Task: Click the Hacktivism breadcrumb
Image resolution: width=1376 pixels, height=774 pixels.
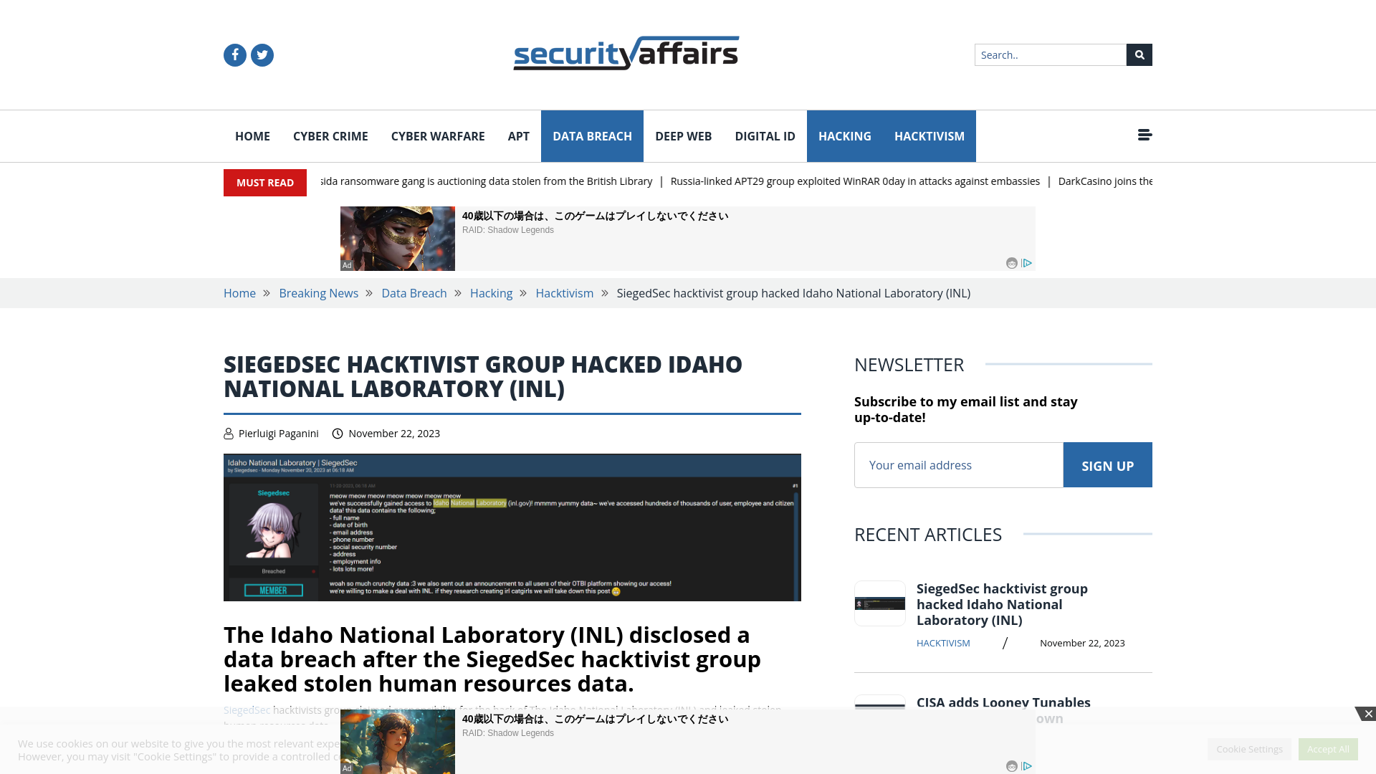Action: (x=565, y=293)
